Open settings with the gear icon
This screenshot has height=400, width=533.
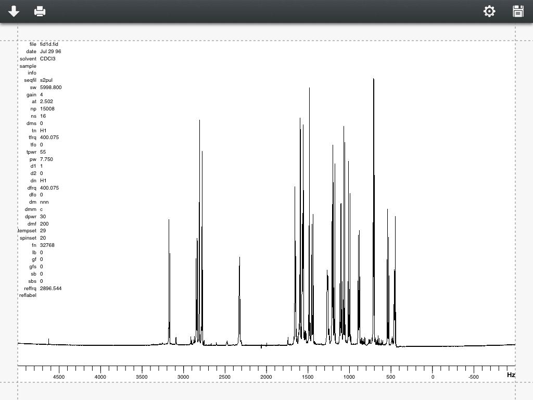(489, 11)
